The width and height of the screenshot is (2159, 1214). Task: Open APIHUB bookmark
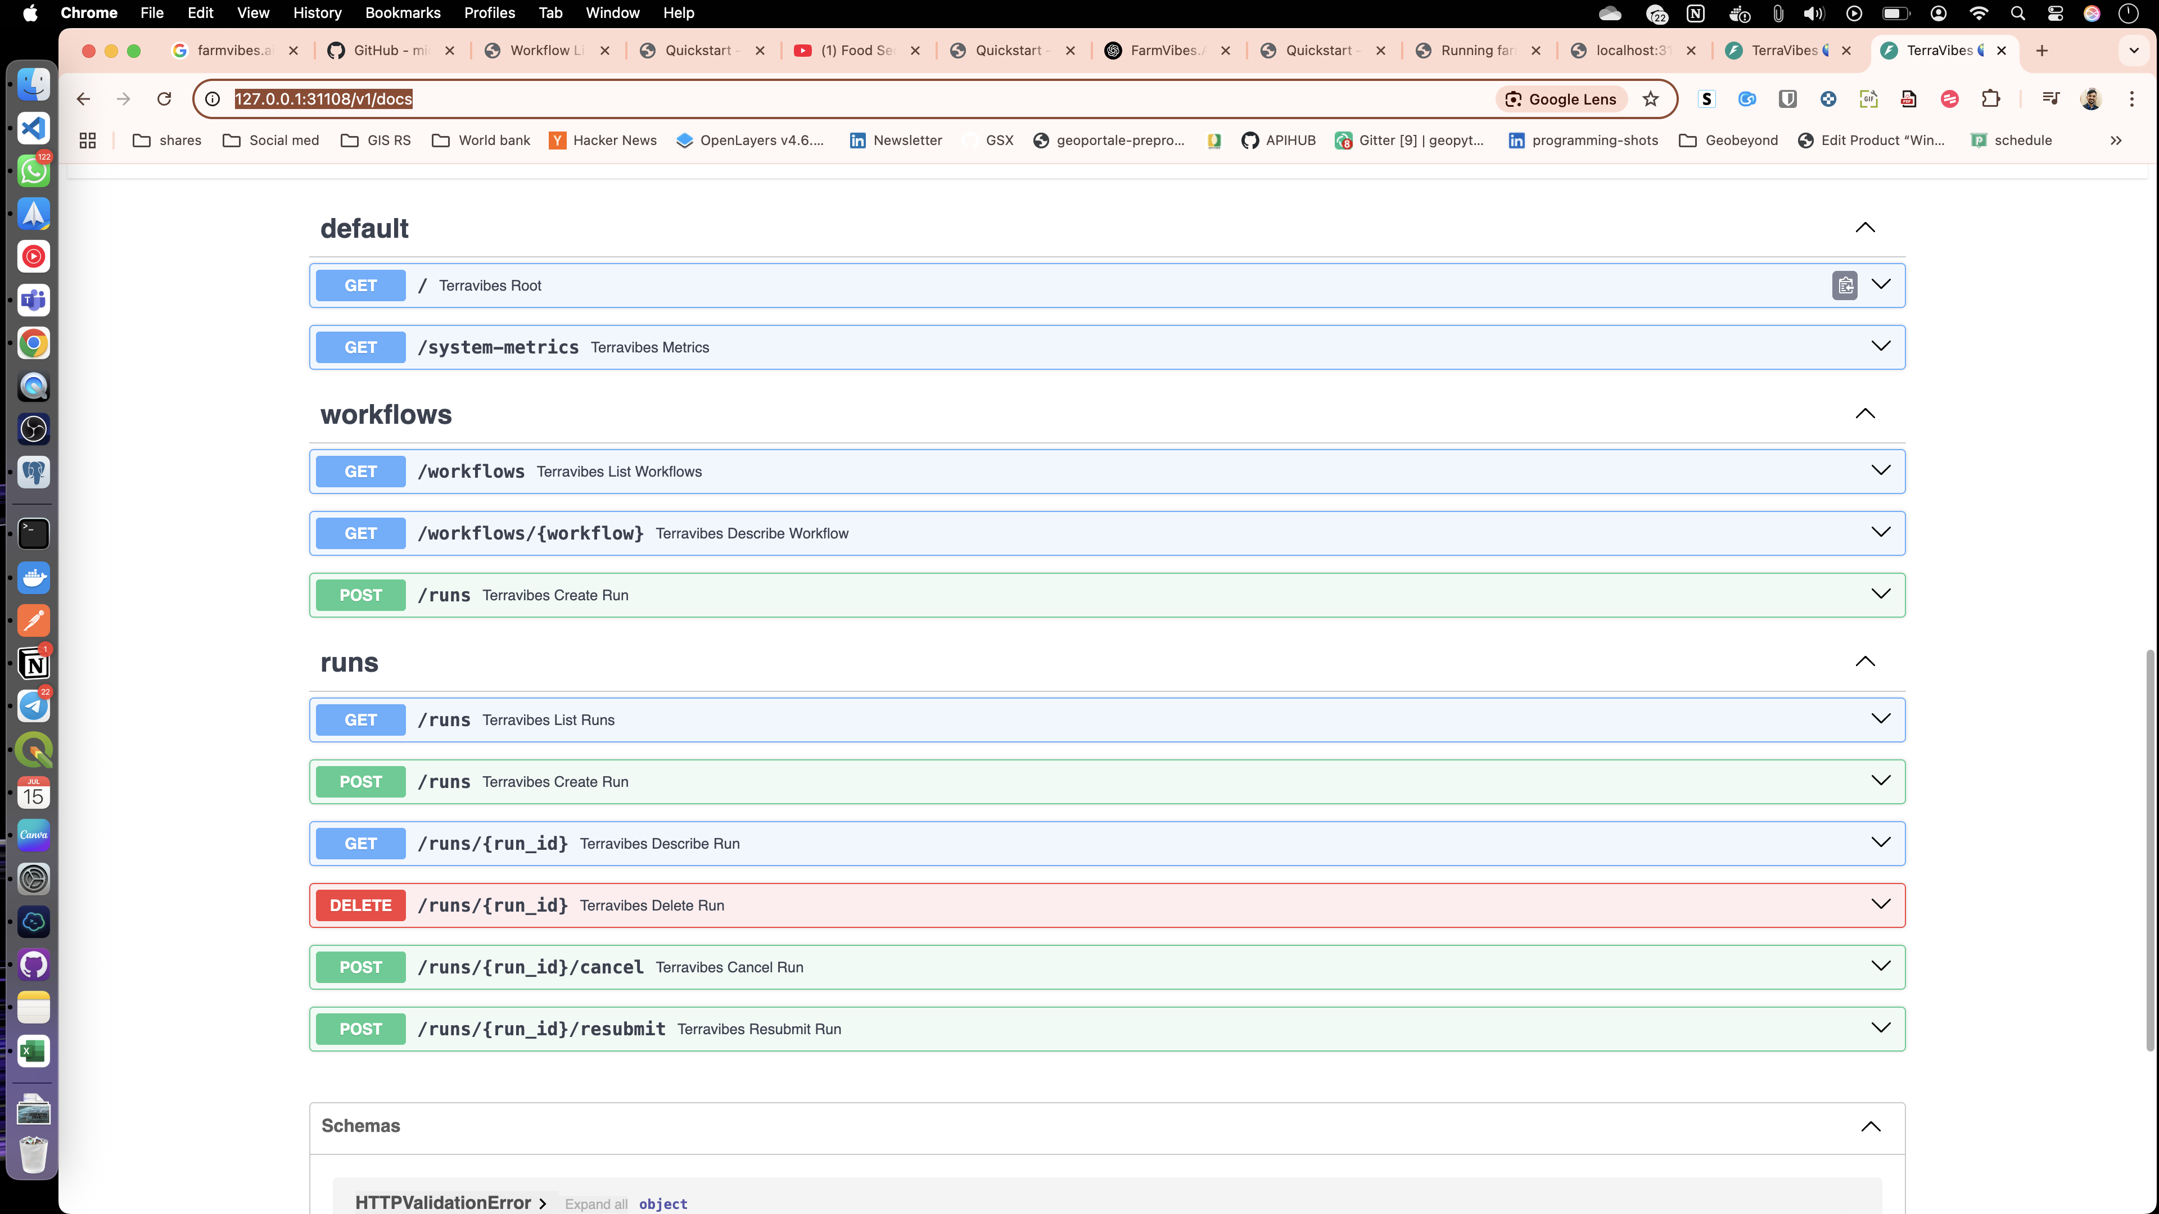pos(1278,140)
